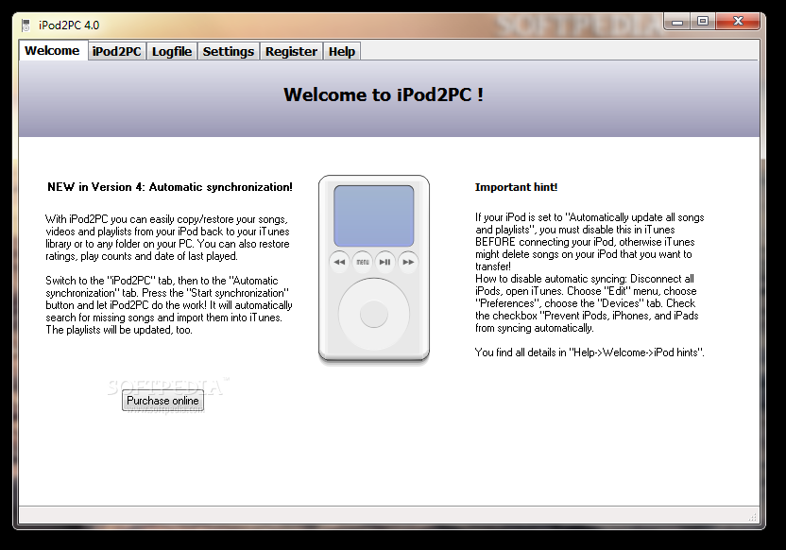
Task: Click the iPod menu button icon
Action: click(x=363, y=262)
